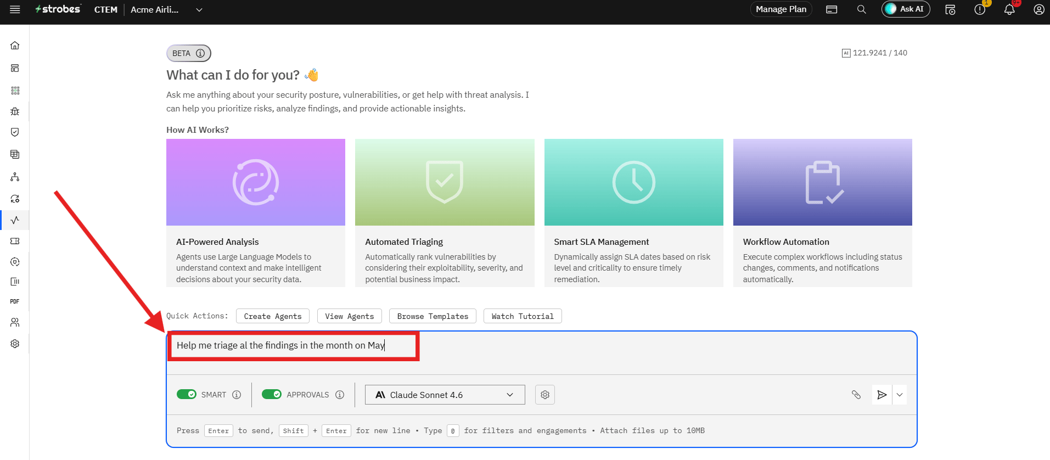Open the notifications bell
This screenshot has height=460, width=1050.
click(x=1009, y=9)
